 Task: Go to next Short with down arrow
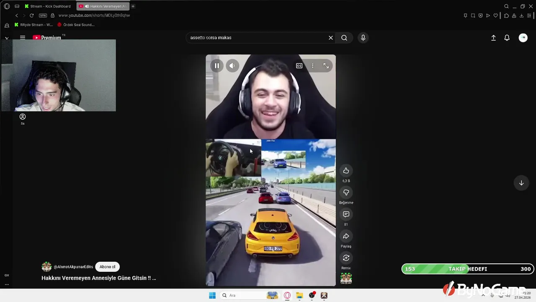coord(521,183)
